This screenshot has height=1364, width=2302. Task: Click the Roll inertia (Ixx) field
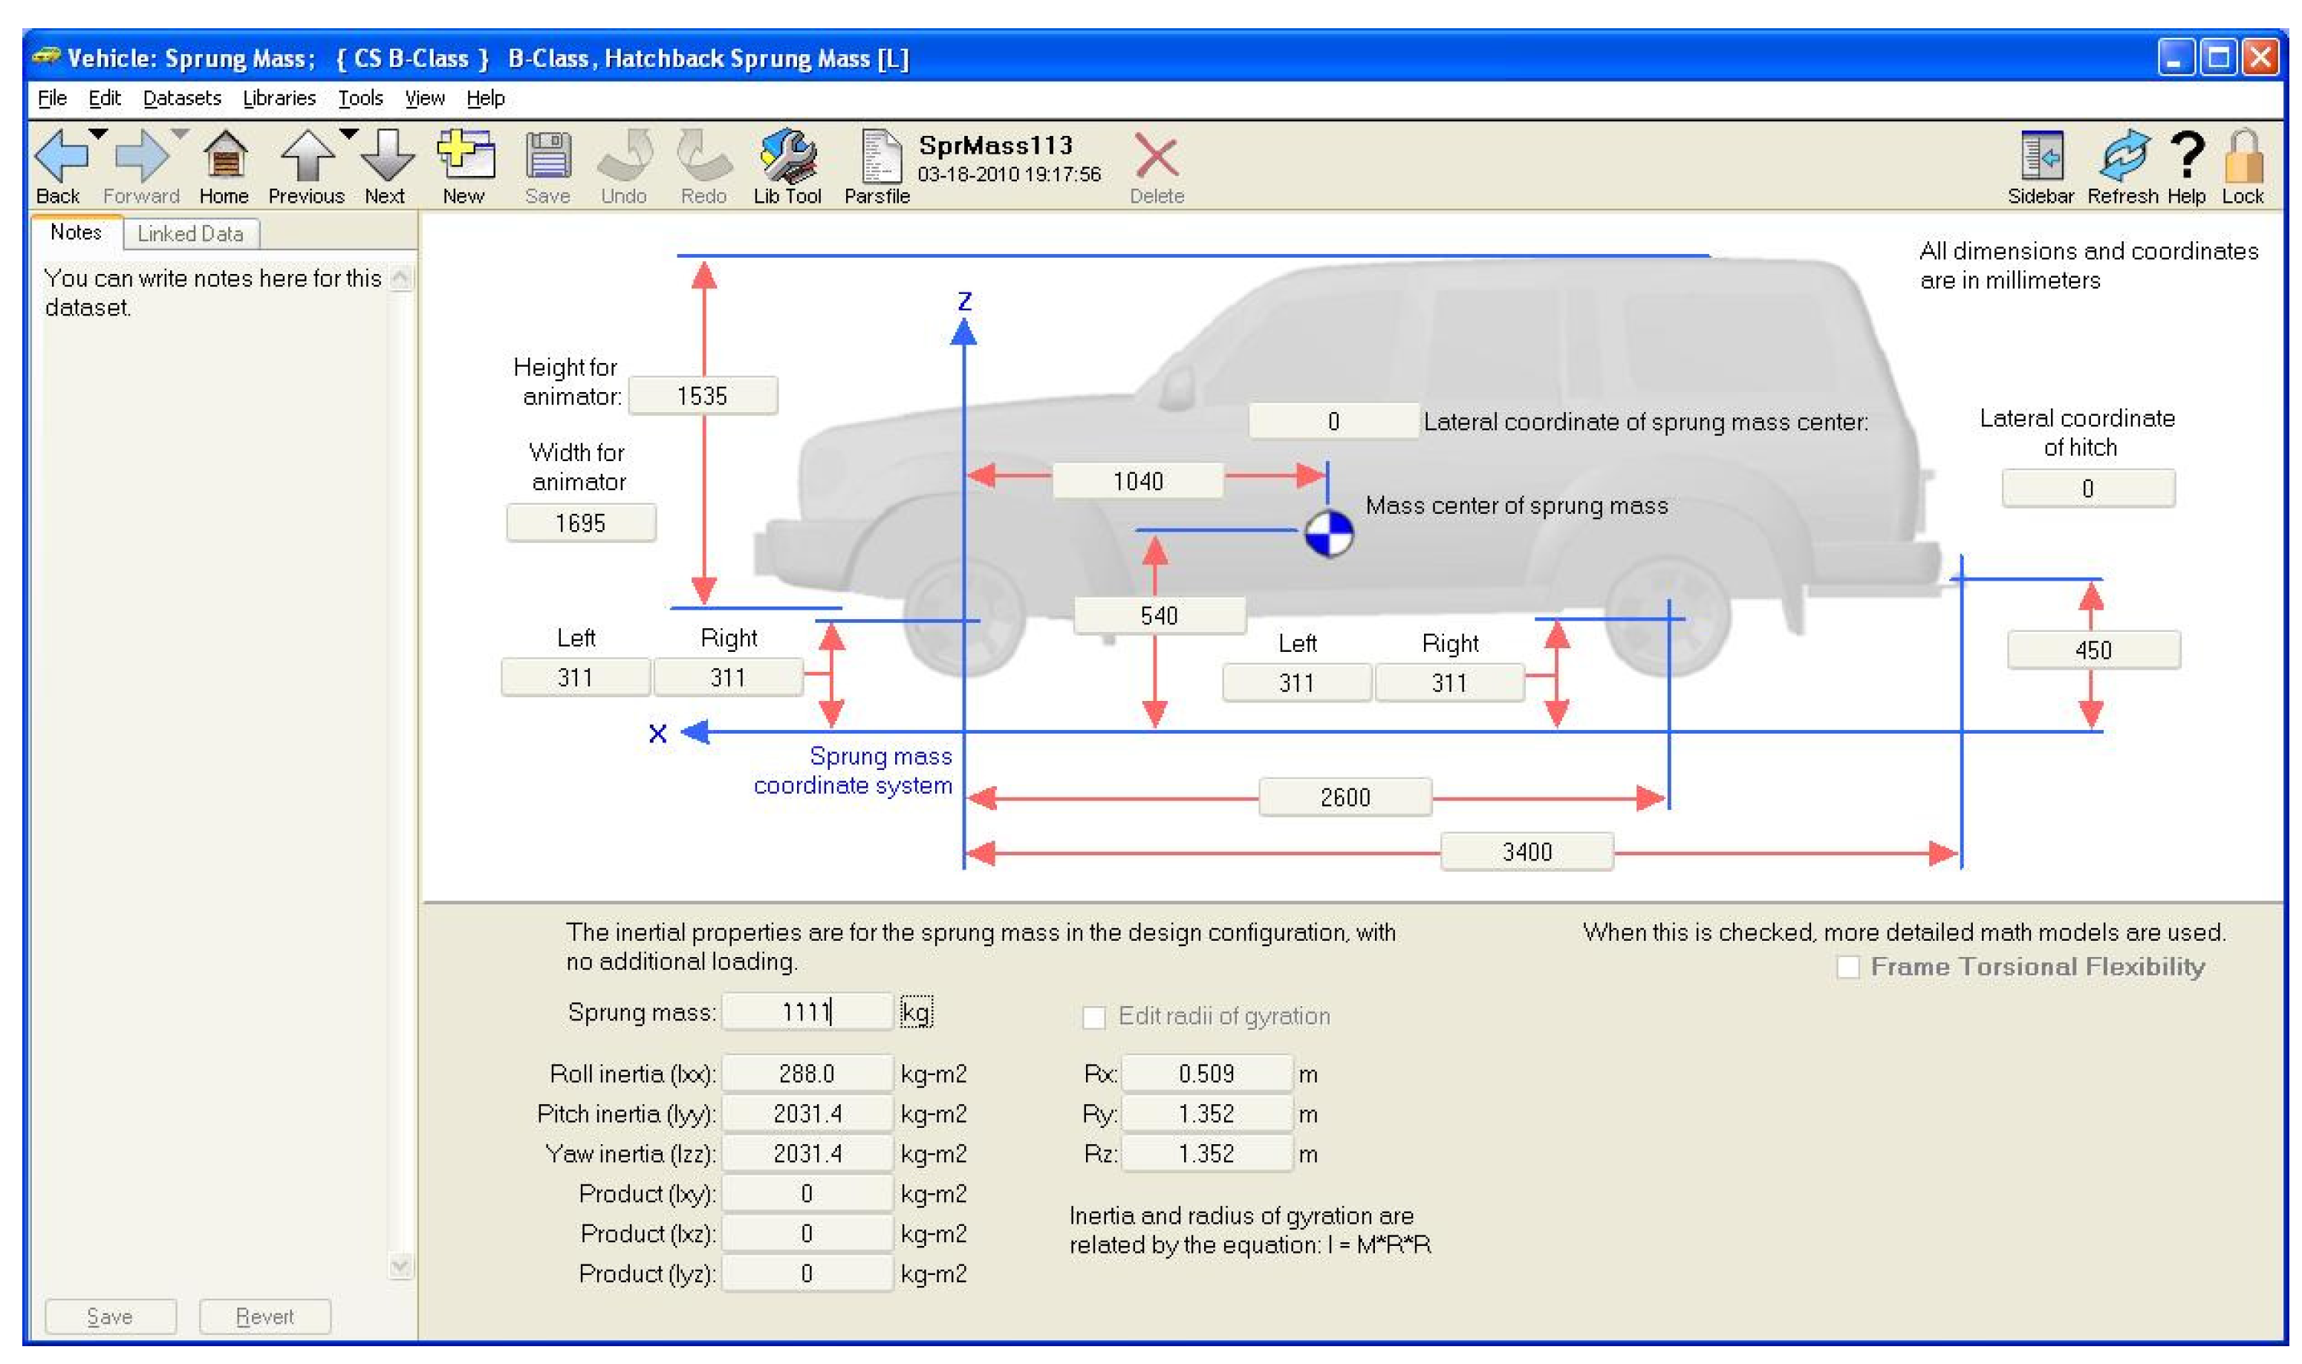[x=806, y=1074]
